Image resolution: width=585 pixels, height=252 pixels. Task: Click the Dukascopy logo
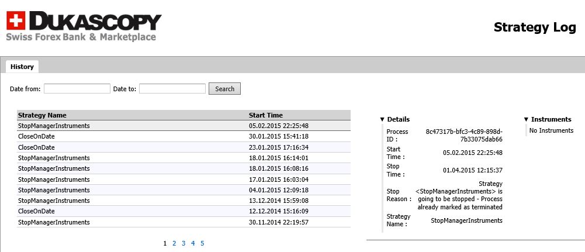(84, 27)
